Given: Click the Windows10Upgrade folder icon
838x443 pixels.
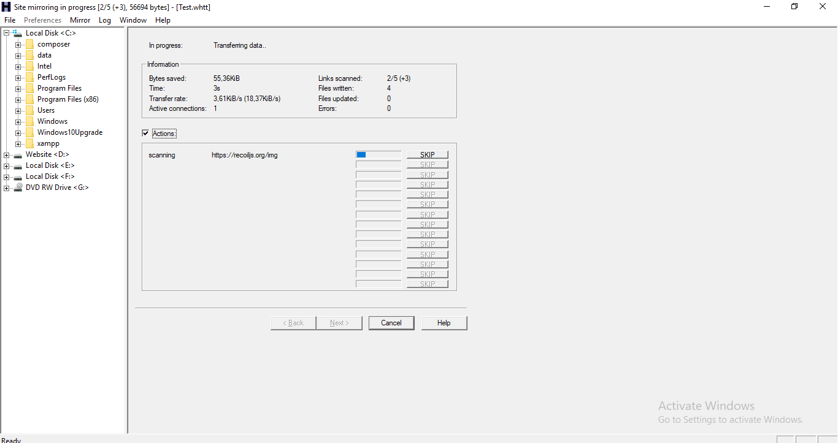Looking at the screenshot, I should (x=29, y=132).
